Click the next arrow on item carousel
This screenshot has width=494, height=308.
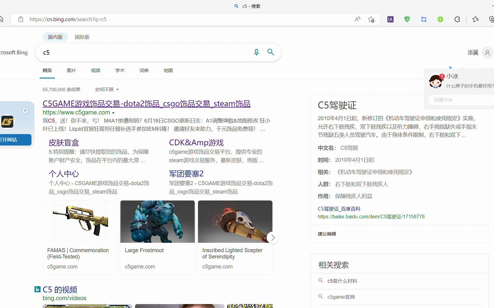coord(273,238)
